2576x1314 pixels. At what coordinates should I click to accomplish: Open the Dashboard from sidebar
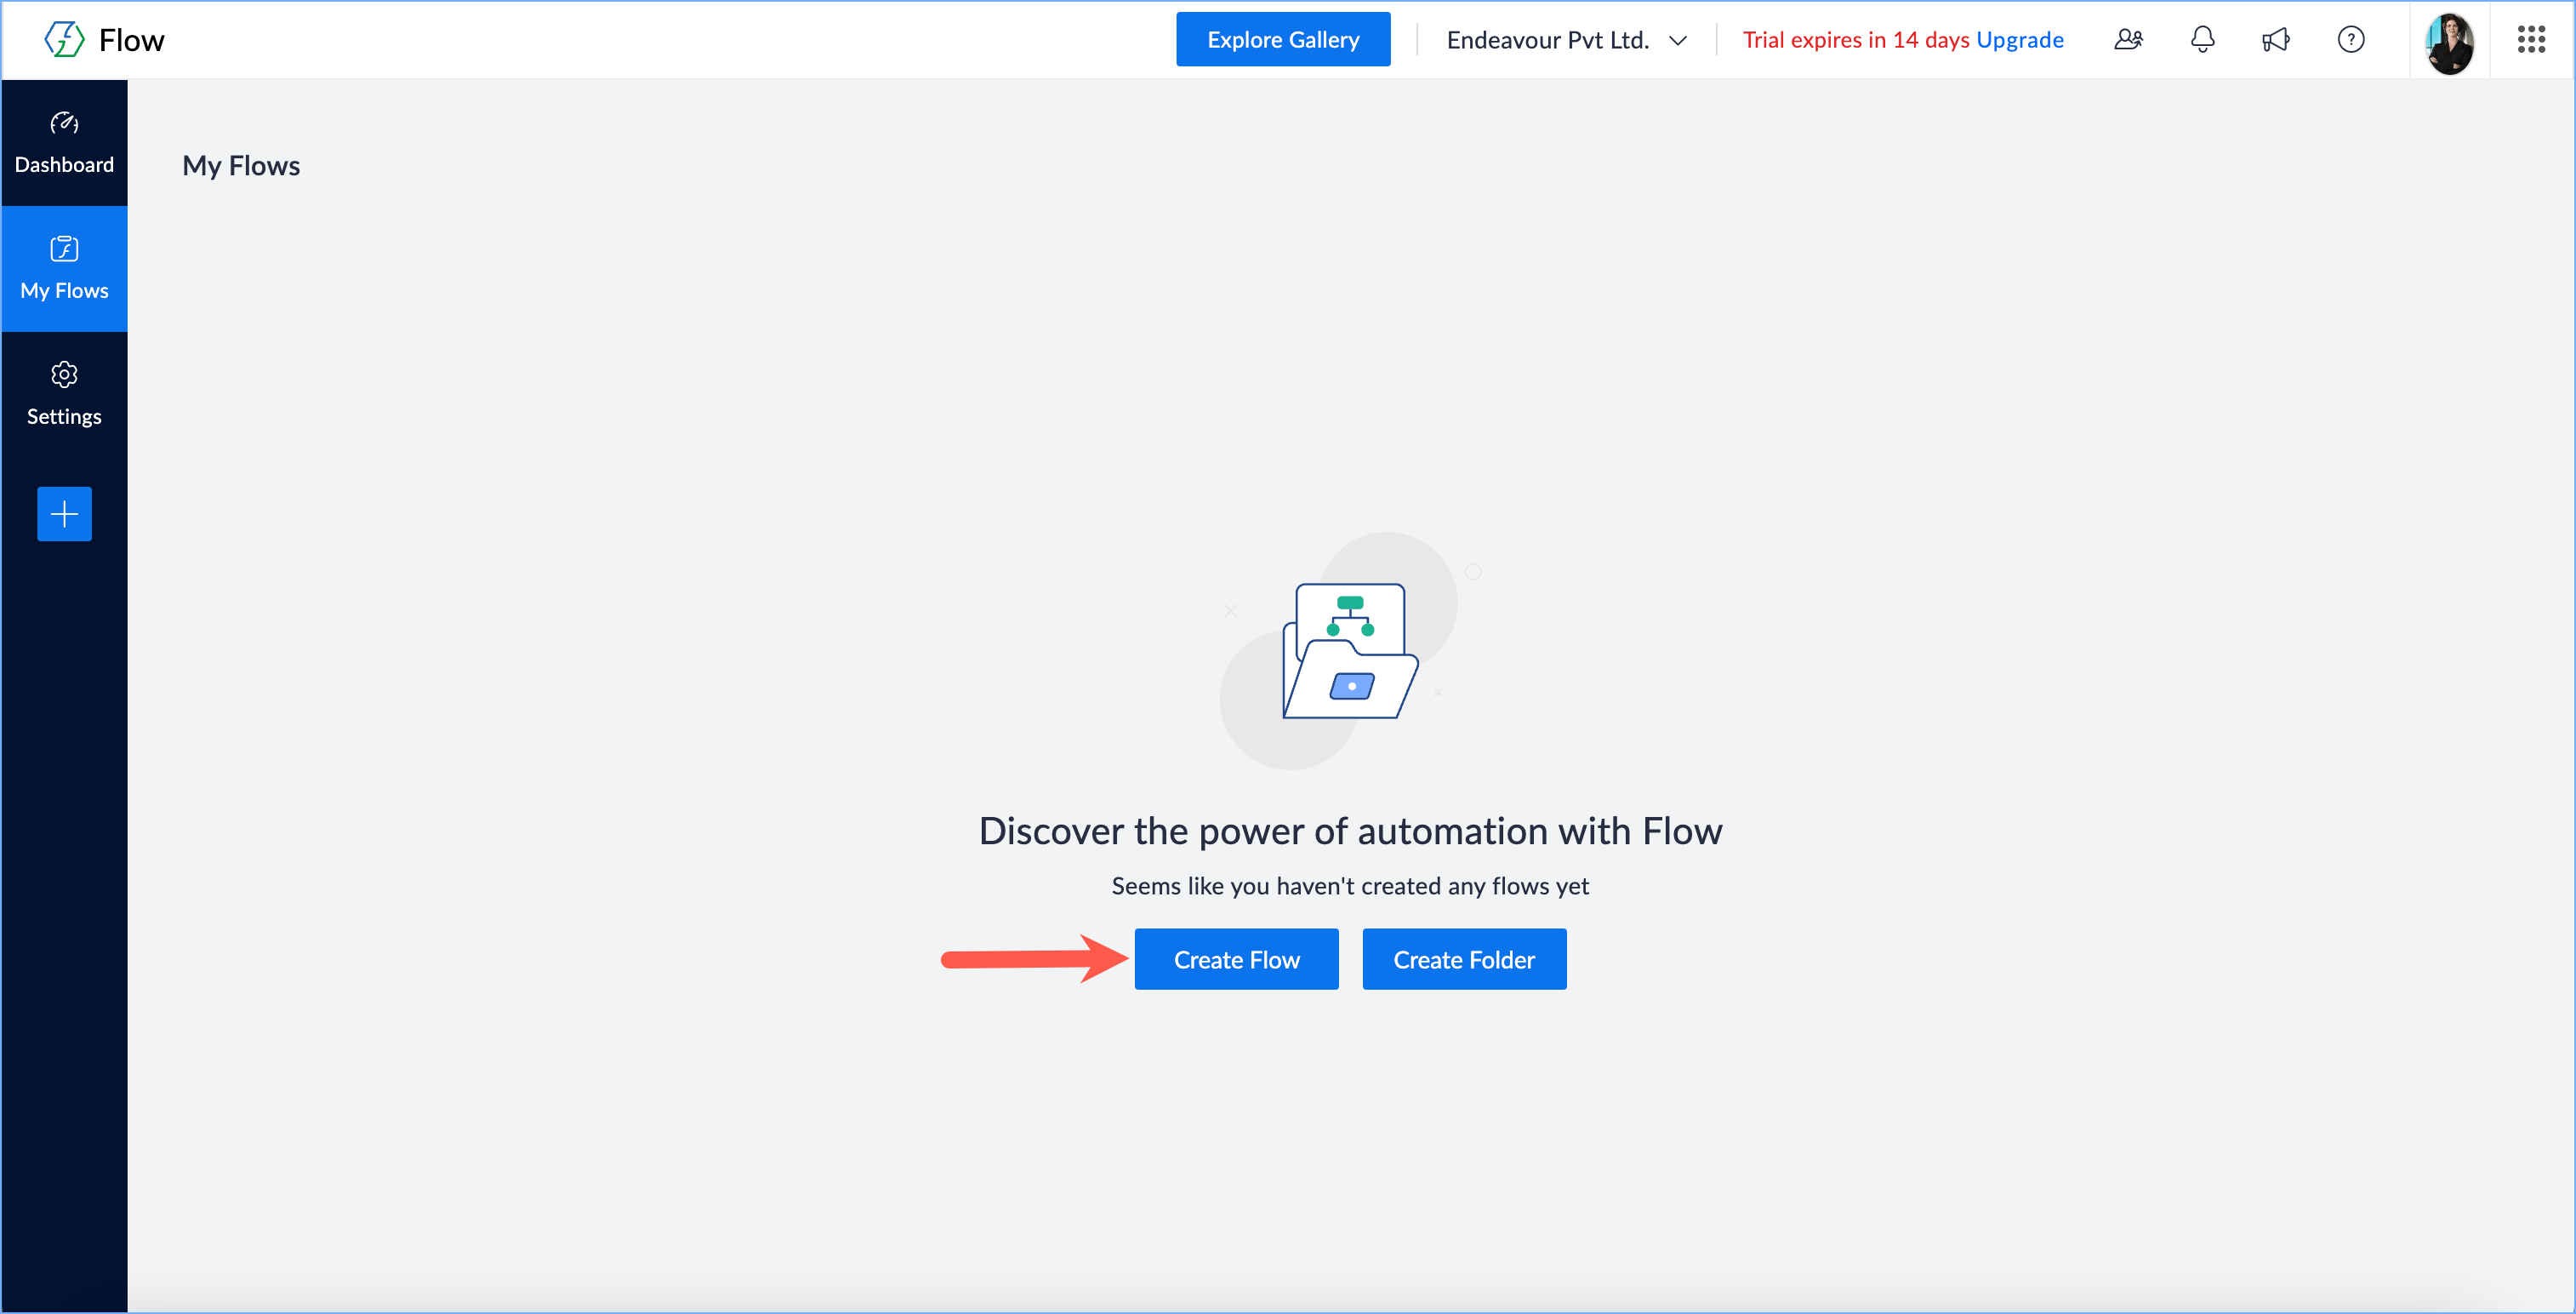(64, 143)
